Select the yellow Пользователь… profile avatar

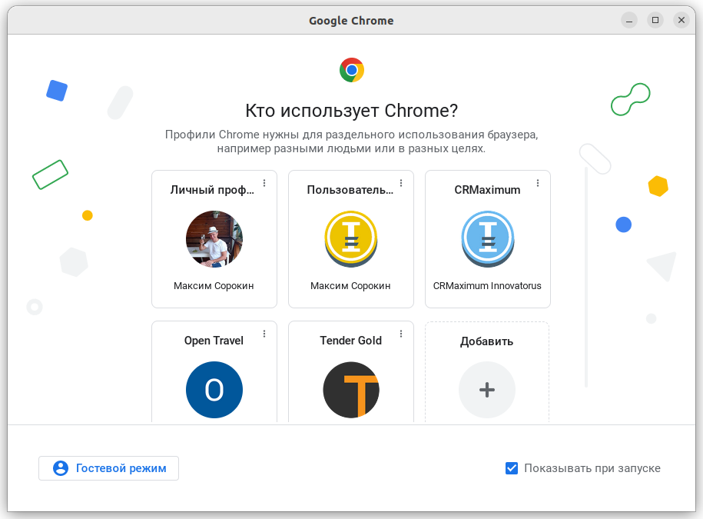point(351,239)
